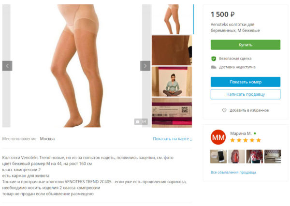
Task: Click the heart icon for favorites
Action: click(224, 110)
